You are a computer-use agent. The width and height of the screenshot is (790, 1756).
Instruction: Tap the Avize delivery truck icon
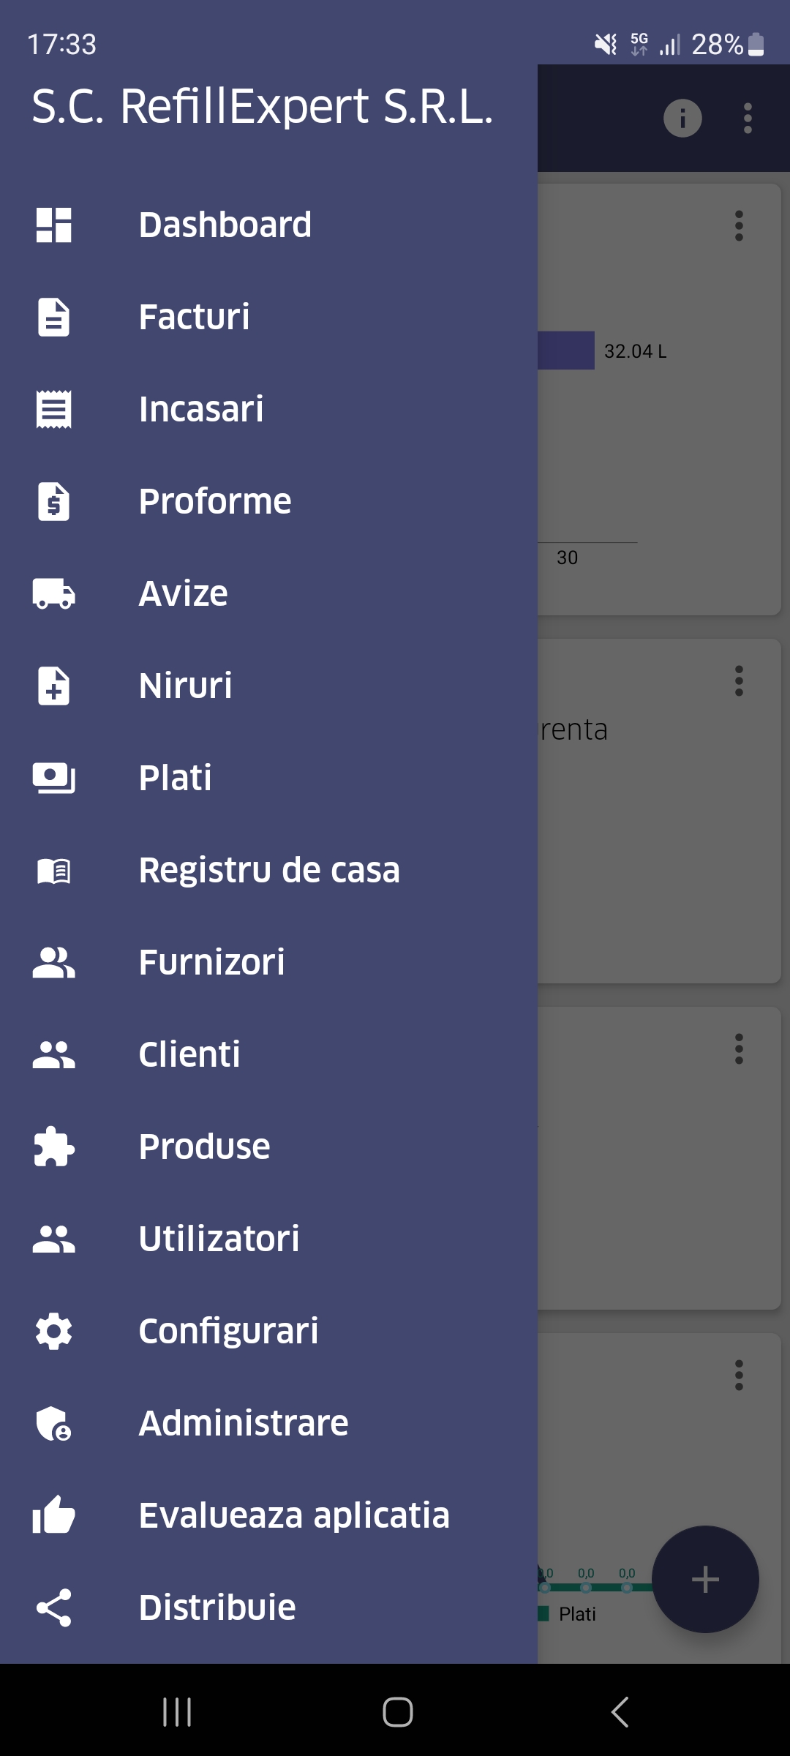click(x=53, y=593)
